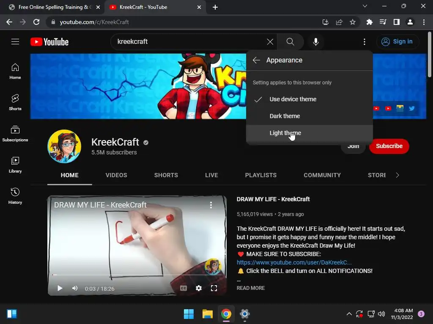433x324 pixels.
Task: Go back in browser history
Action: [x=9, y=22]
